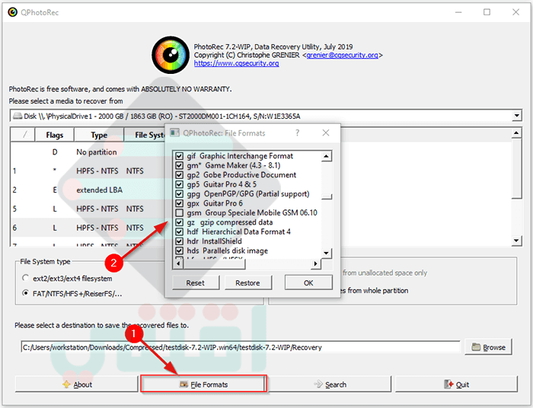533x408 pixels.
Task: Select partition 6 HPFS - NTFS row
Action: coord(88,228)
